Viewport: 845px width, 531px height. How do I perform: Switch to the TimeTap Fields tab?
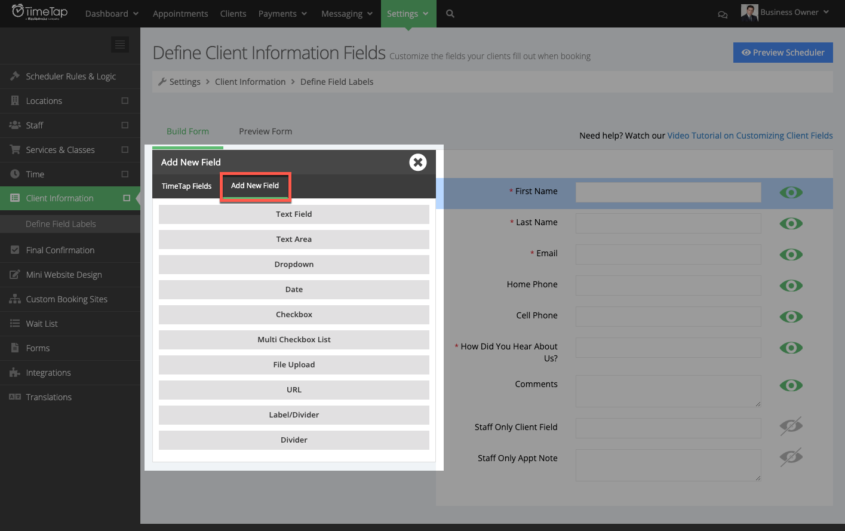point(187,186)
